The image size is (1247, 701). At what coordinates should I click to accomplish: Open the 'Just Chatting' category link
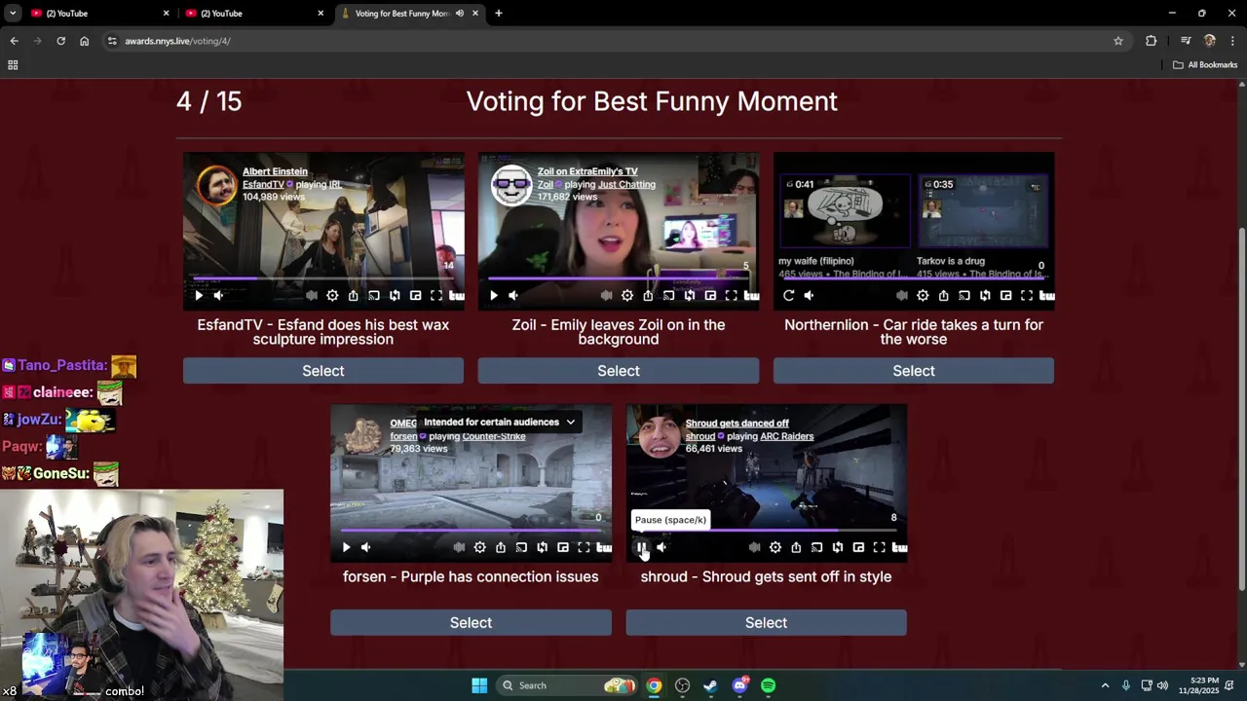[626, 184]
